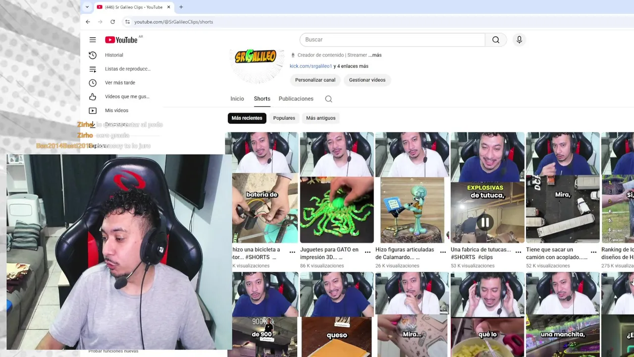Filter shorts by Populares

point(284,118)
